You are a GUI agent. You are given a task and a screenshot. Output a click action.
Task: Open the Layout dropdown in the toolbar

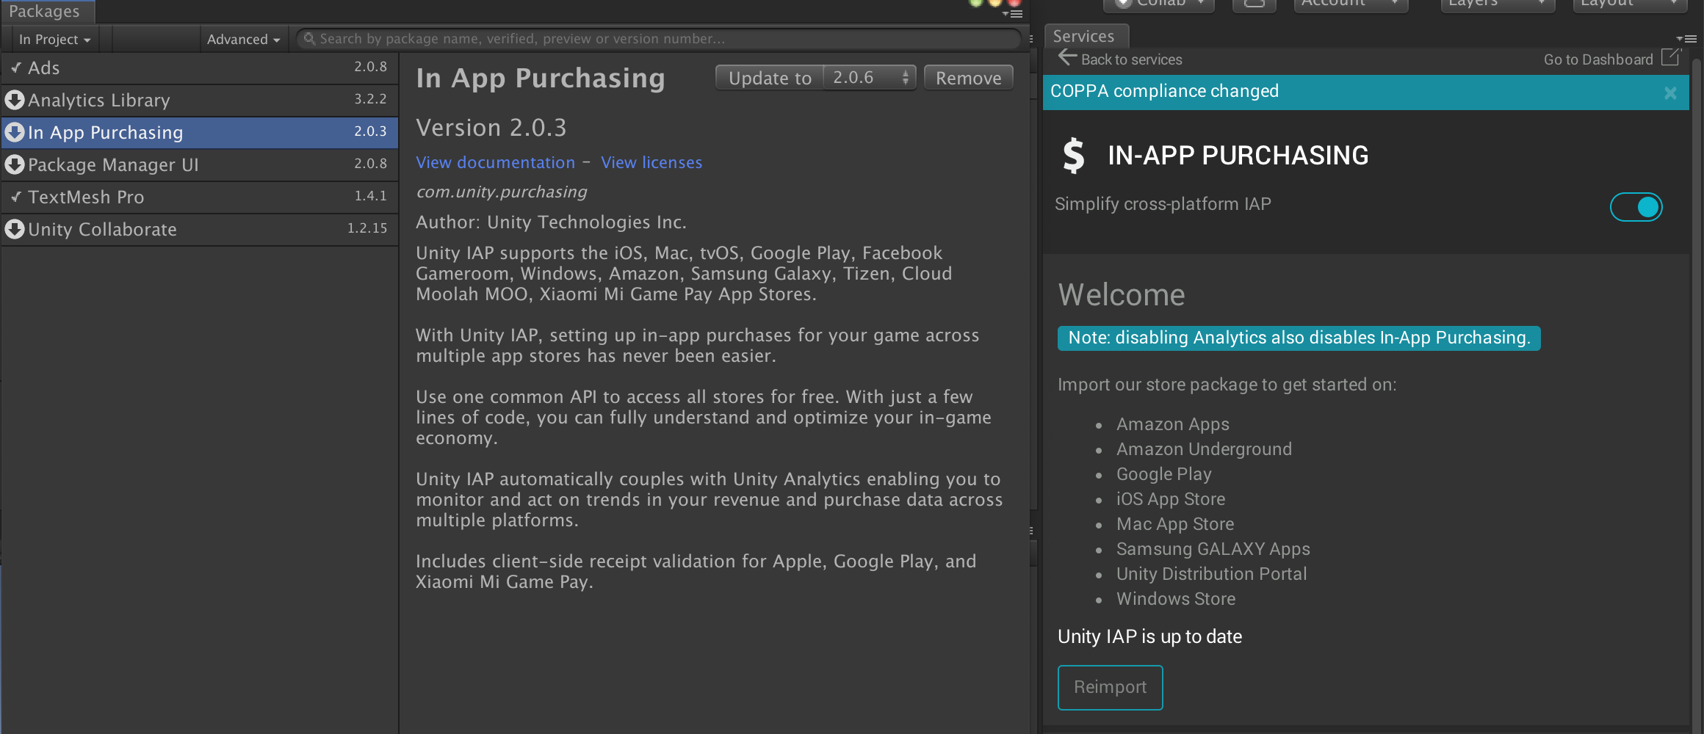1630,4
